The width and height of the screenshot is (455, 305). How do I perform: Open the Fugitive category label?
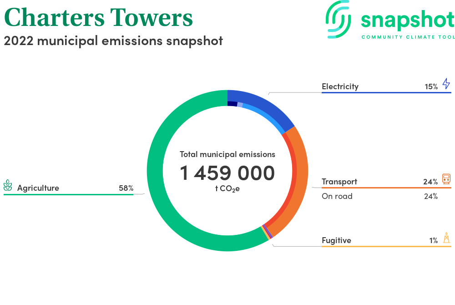coord(336,240)
